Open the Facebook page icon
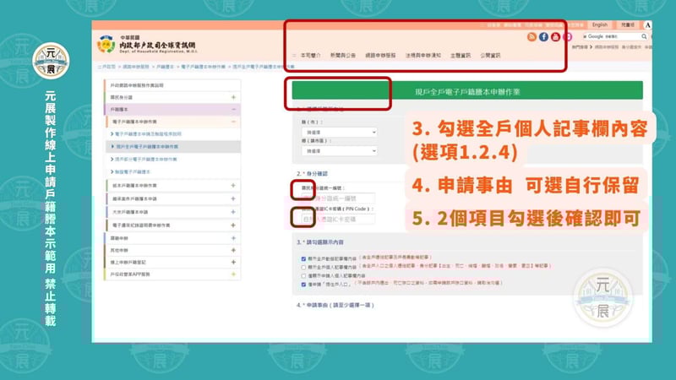The height and width of the screenshot is (380, 676). (543, 37)
